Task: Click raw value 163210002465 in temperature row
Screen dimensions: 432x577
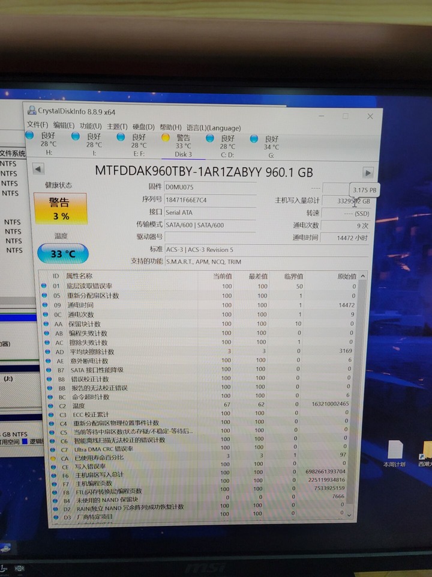Action: click(x=330, y=404)
